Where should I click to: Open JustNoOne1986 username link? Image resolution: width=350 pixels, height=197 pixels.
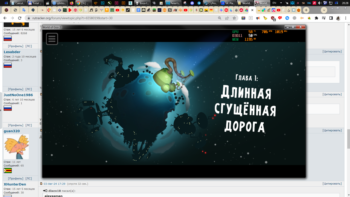[18, 95]
